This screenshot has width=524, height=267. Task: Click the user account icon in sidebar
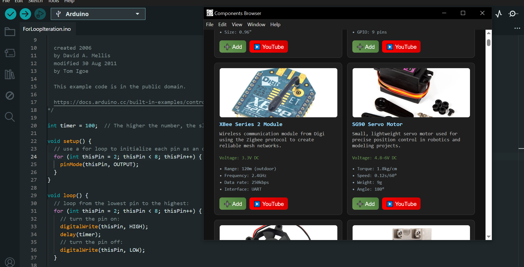click(x=10, y=262)
